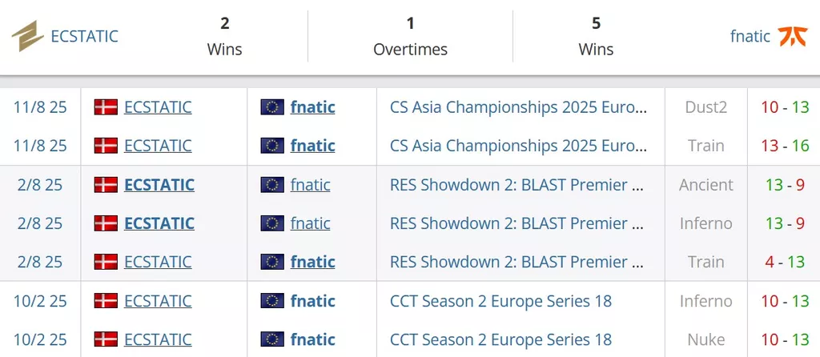Click EU flag in Nuke match row
Viewport: 820px width, 357px height.
coord(272,339)
